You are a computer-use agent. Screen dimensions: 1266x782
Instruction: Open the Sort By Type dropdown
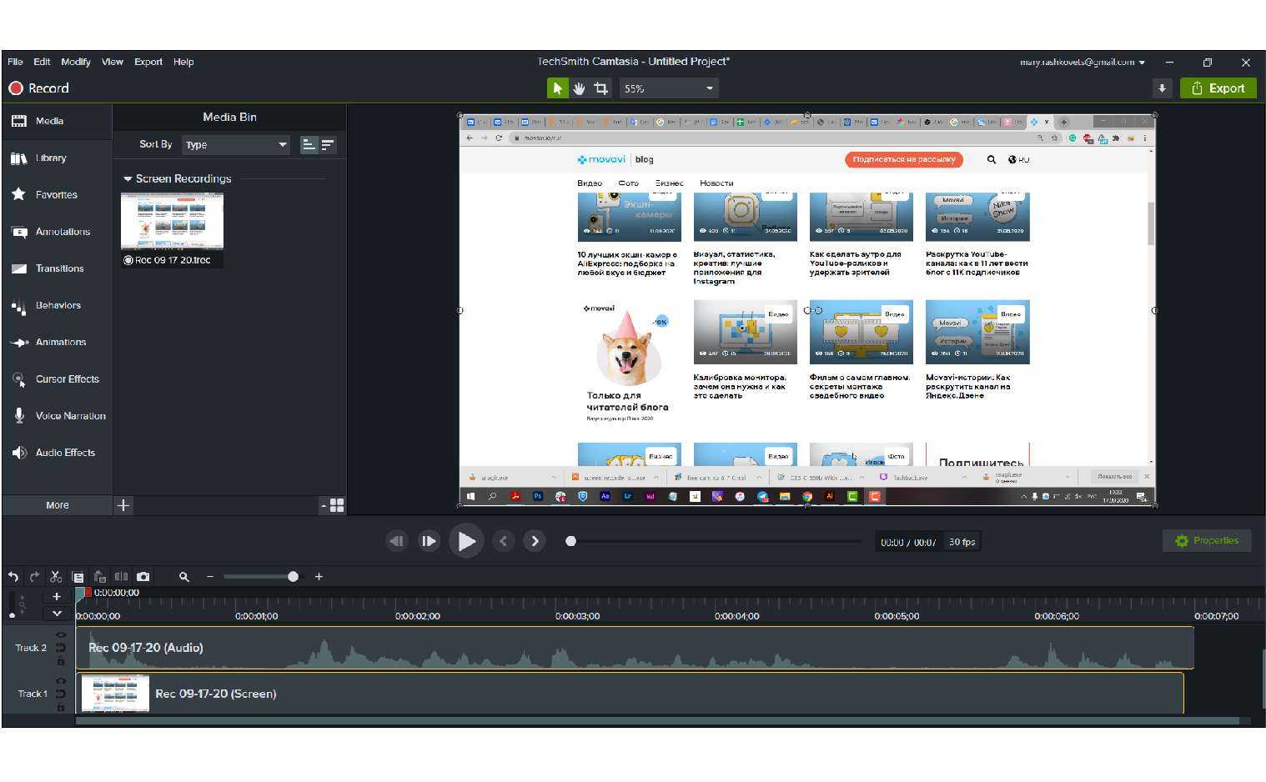pos(236,145)
